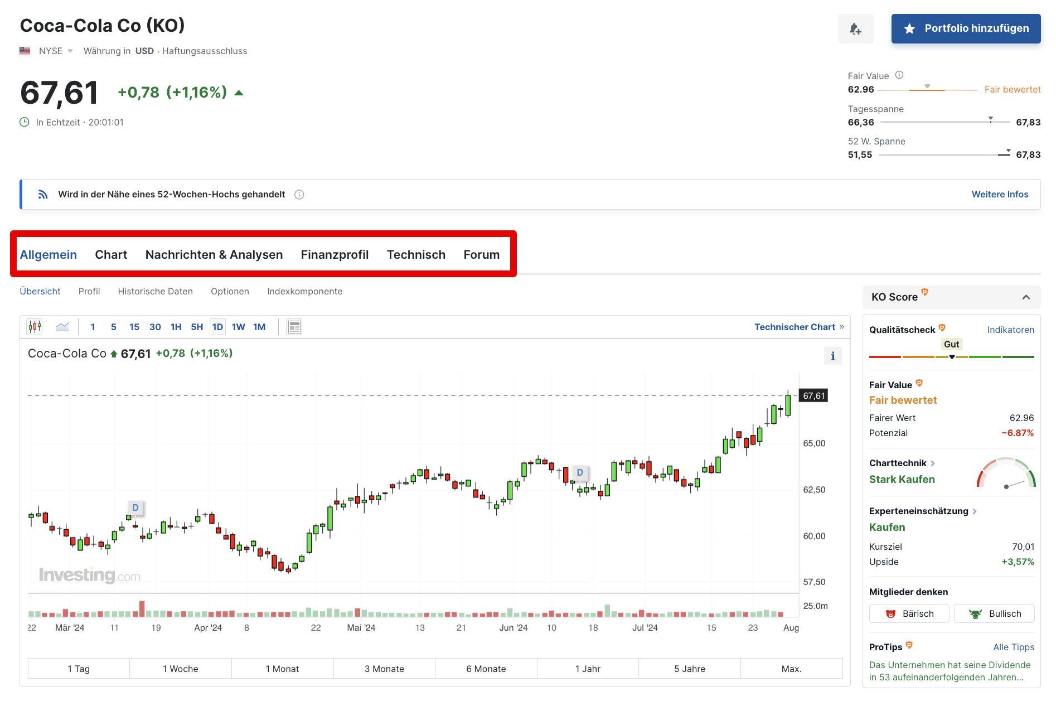Click the price alert bell icon
The image size is (1056, 706).
855,28
